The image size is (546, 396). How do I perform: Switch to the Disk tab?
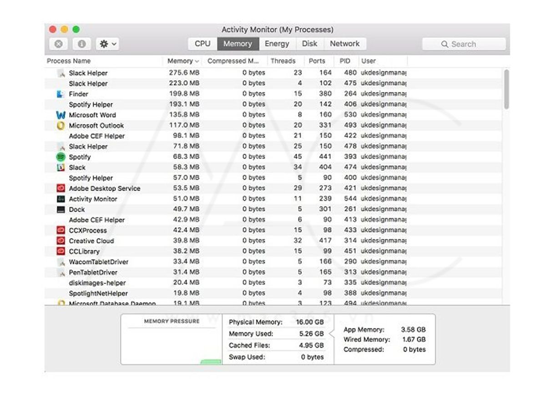pos(309,44)
